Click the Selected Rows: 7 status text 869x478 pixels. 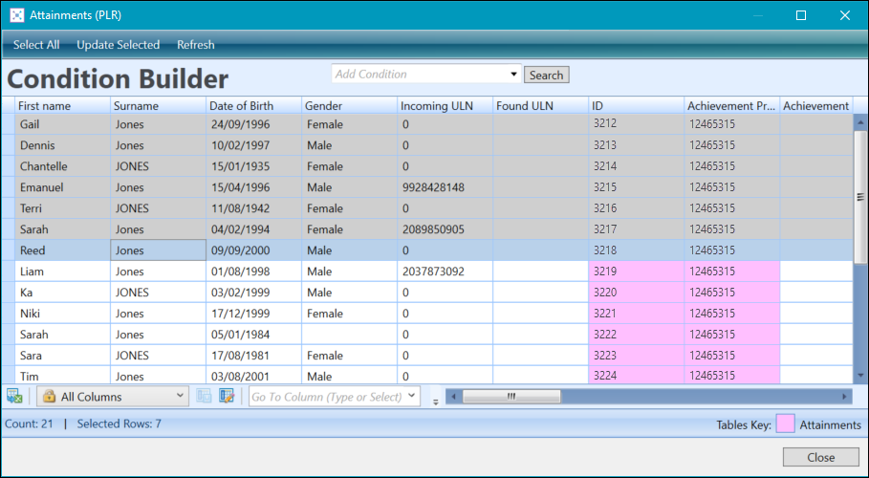(119, 424)
